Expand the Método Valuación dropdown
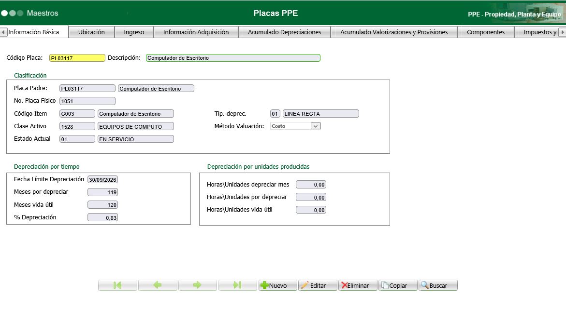This screenshot has width=566, height=309. pos(316,126)
